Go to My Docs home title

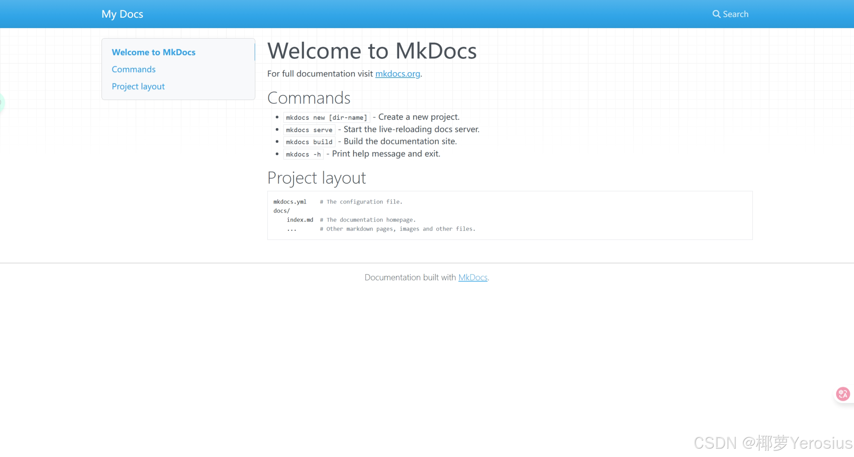[122, 14]
